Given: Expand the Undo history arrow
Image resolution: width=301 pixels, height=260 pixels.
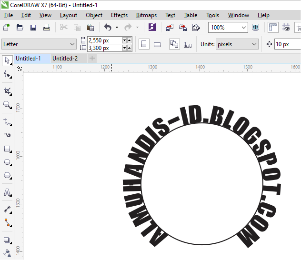Looking at the screenshot, I should (117, 28).
